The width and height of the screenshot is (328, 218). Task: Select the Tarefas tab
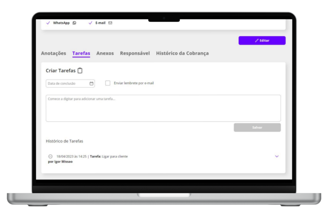[x=81, y=53]
